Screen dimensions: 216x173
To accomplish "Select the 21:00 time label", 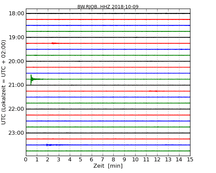I will [x=16, y=85].
